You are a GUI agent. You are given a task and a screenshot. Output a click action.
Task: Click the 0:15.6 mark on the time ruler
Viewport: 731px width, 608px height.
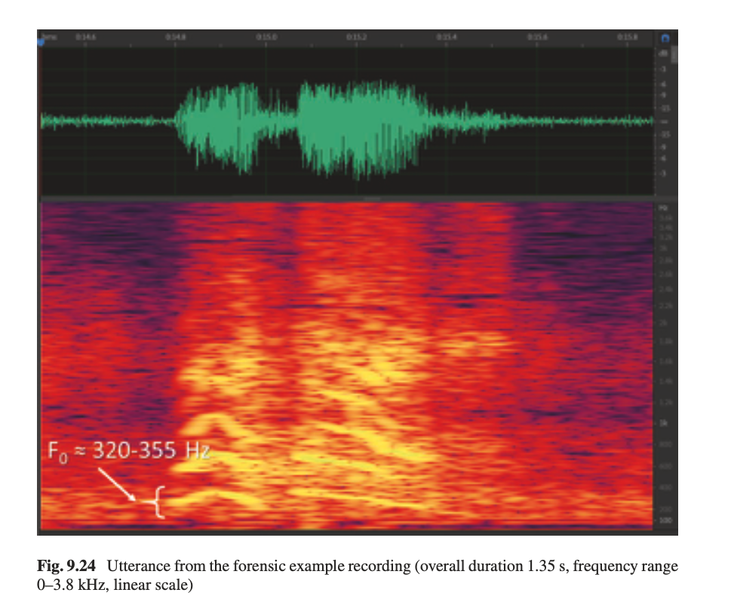[536, 35]
